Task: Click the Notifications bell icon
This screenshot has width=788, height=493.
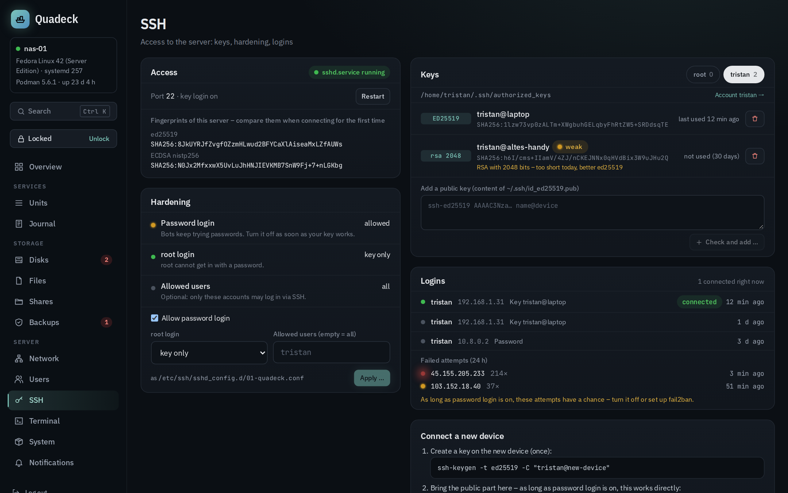Action: click(19, 463)
